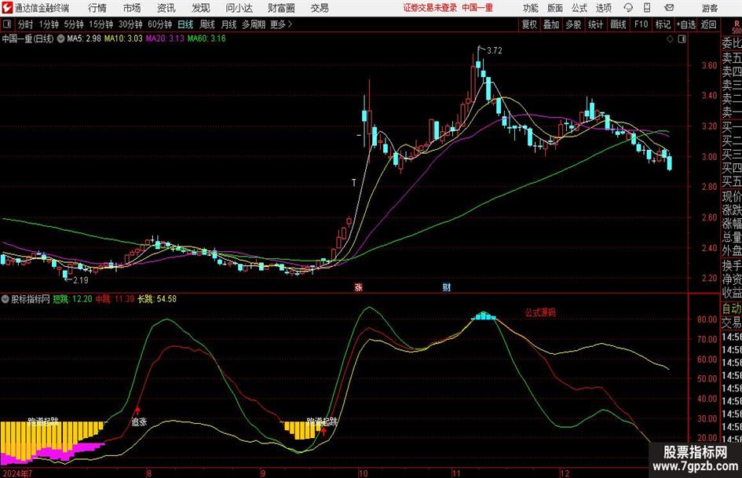Click the 长跳: 54.58 indicator value
This screenshot has width=742, height=478.
[x=157, y=299]
